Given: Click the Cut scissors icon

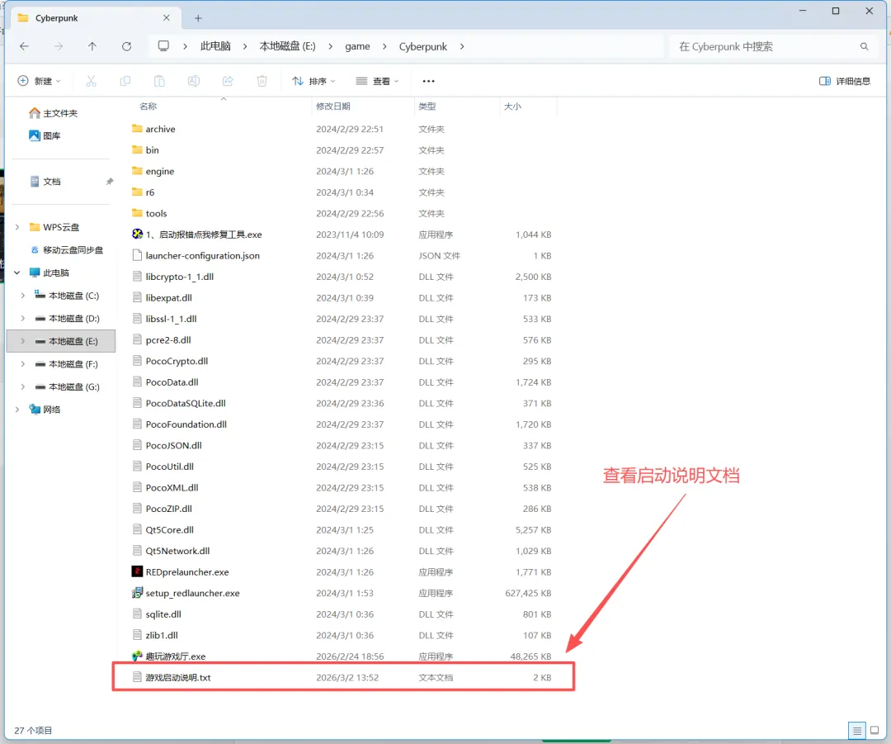Looking at the screenshot, I should click(x=91, y=82).
